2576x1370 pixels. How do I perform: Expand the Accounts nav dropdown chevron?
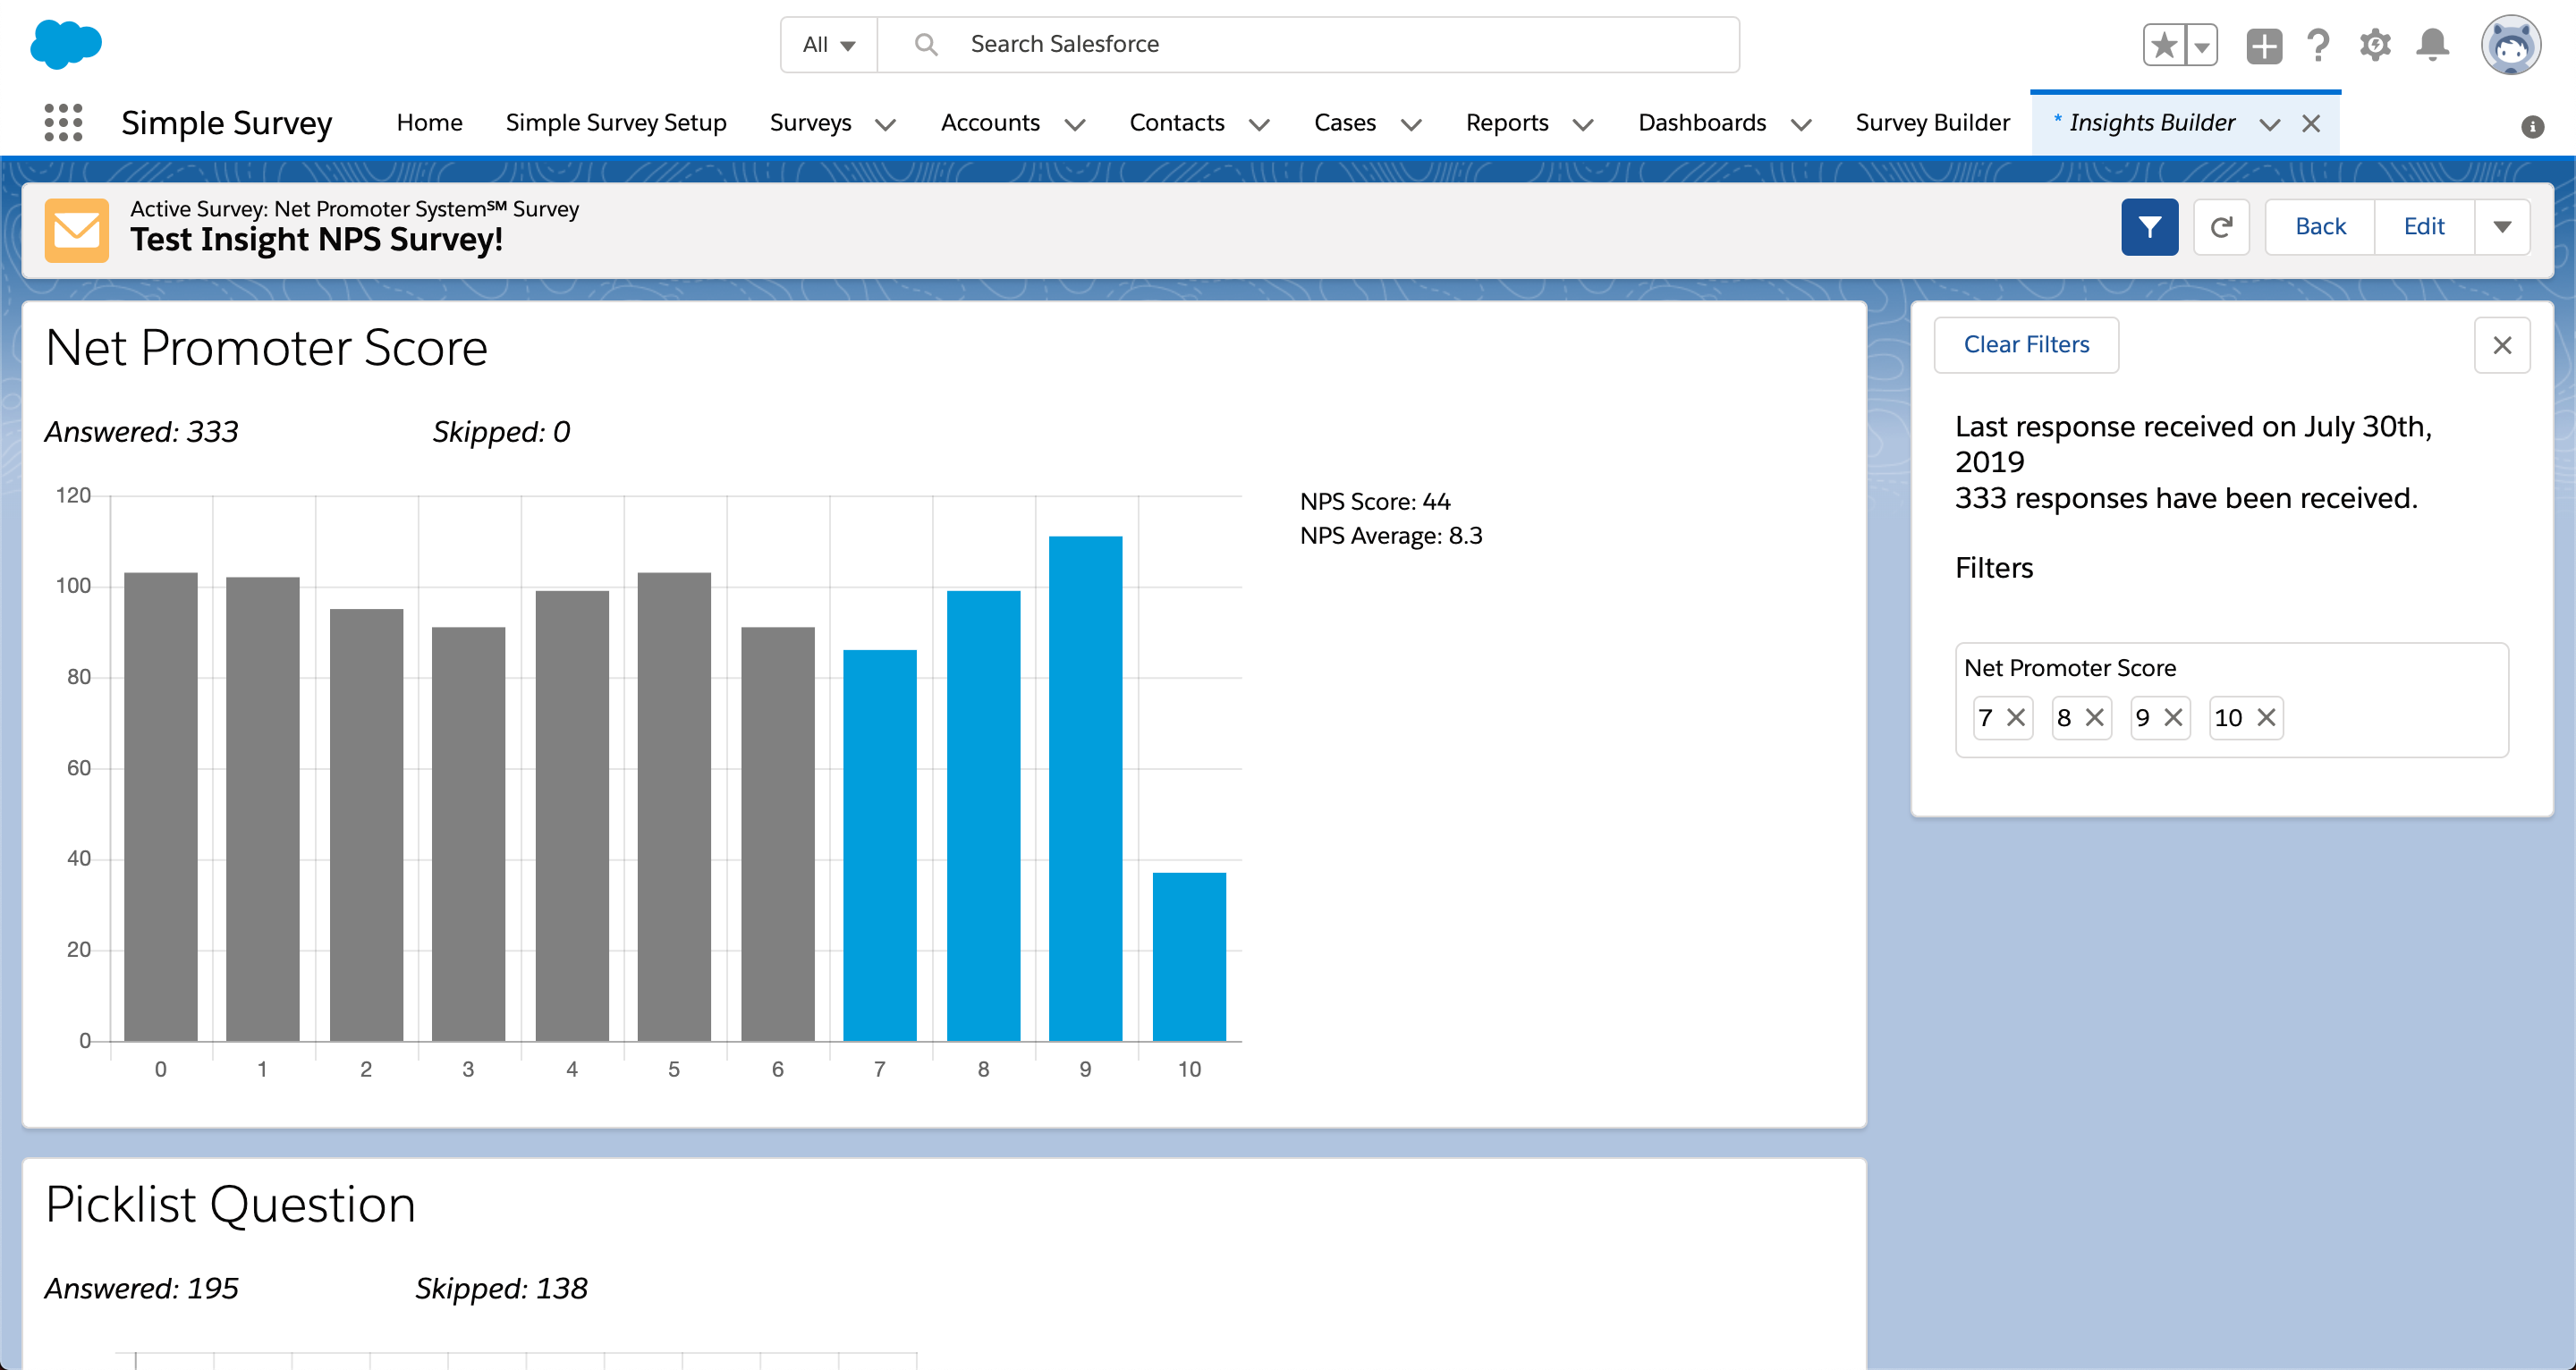click(x=1075, y=124)
